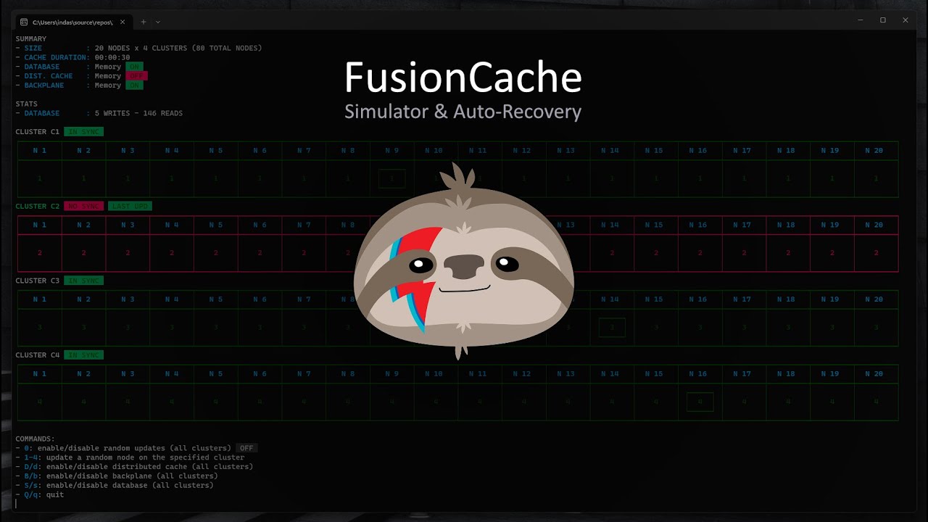The image size is (928, 522).
Task: Toggle the DATABASE ON indicator
Action: pos(134,66)
